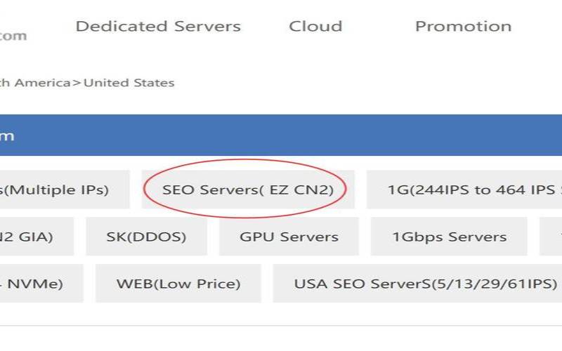
Task: Choose the NVMe server category
Action: (x=35, y=284)
